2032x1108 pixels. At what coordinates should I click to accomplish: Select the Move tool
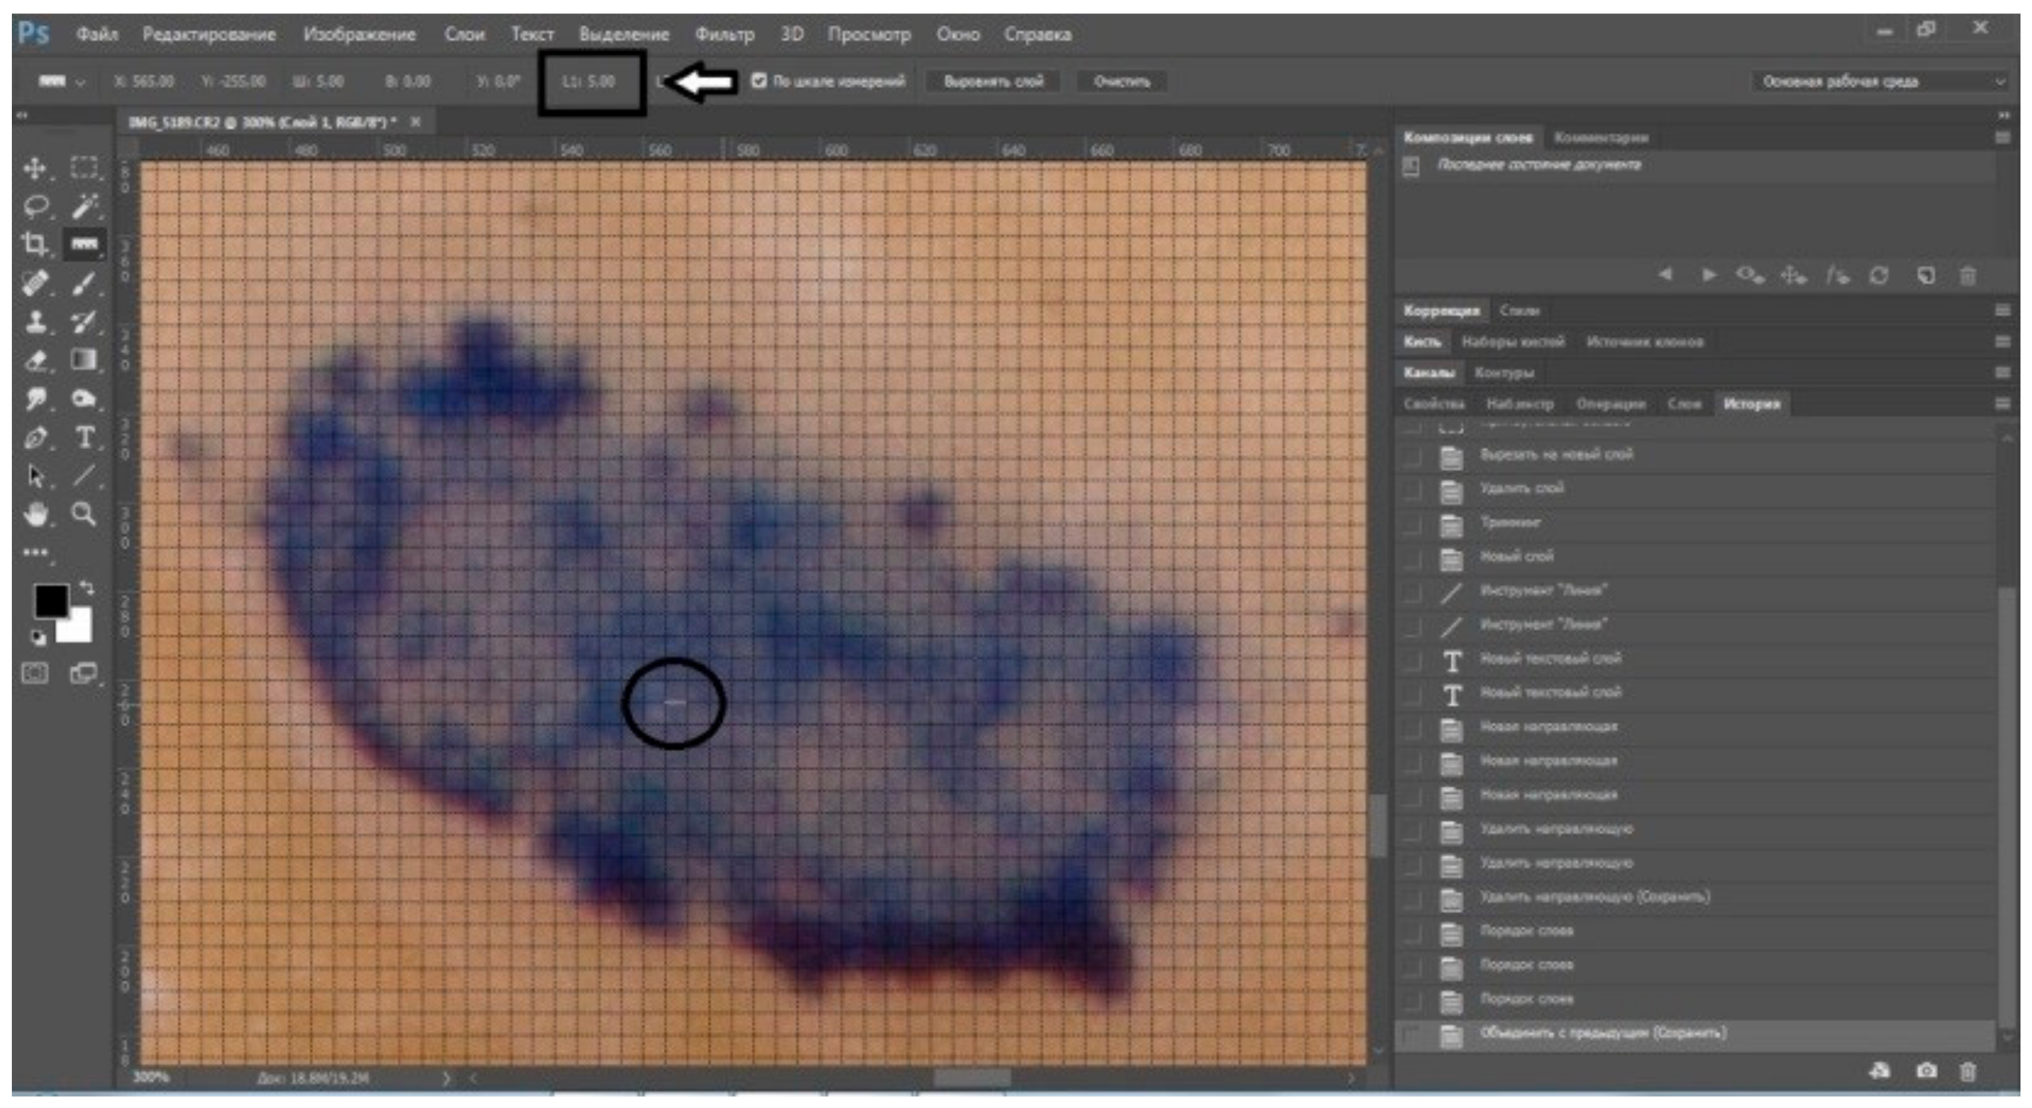pos(35,168)
